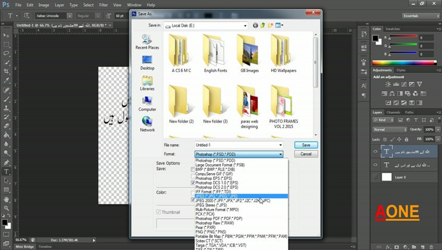Select the Pen tool
The height and width of the screenshot is (250, 442).
6,162
